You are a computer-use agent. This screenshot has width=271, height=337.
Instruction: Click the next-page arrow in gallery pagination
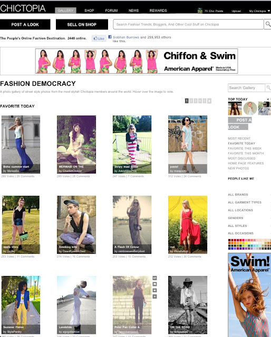(x=209, y=101)
